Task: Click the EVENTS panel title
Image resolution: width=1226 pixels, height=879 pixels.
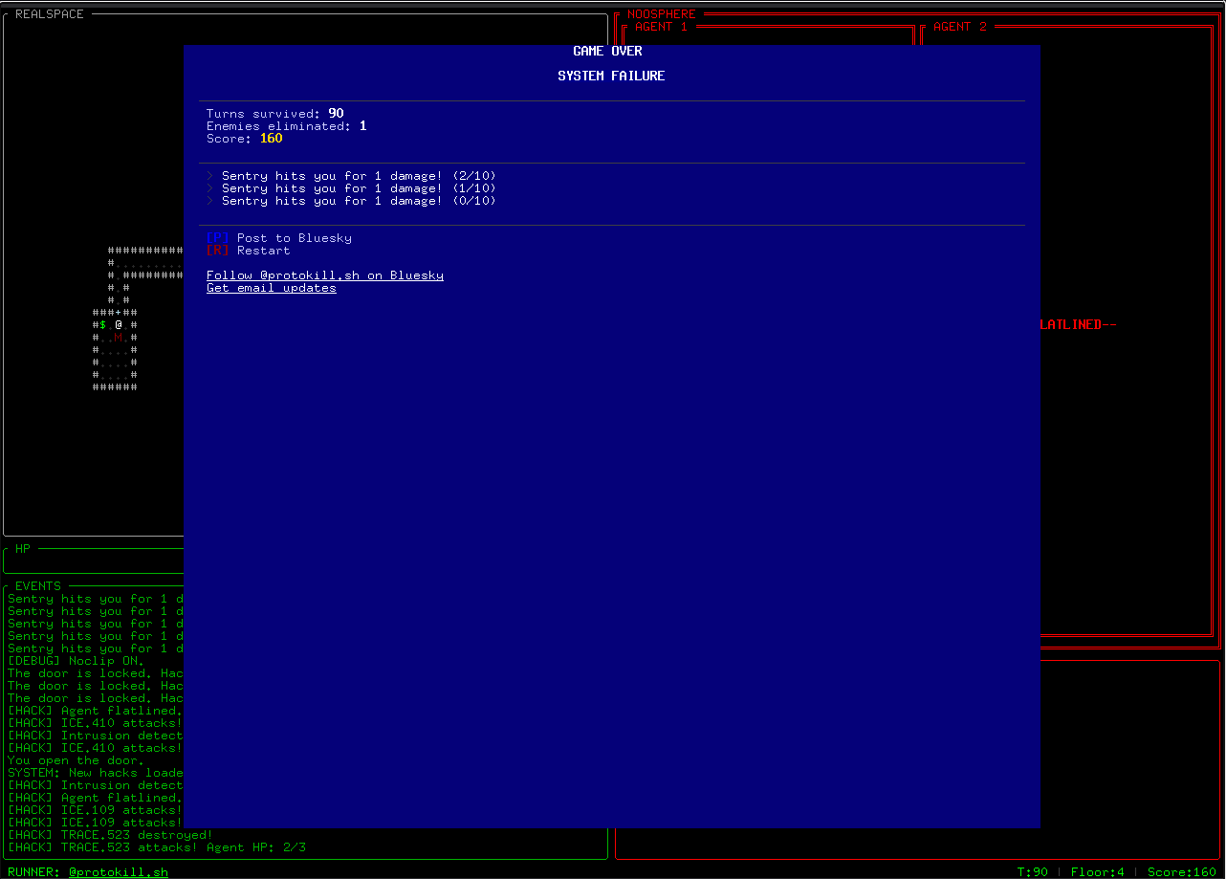Action: pos(38,586)
